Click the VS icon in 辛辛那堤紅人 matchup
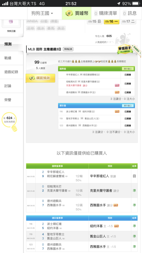The height and width of the screenshot is (253, 142). click(81, 75)
